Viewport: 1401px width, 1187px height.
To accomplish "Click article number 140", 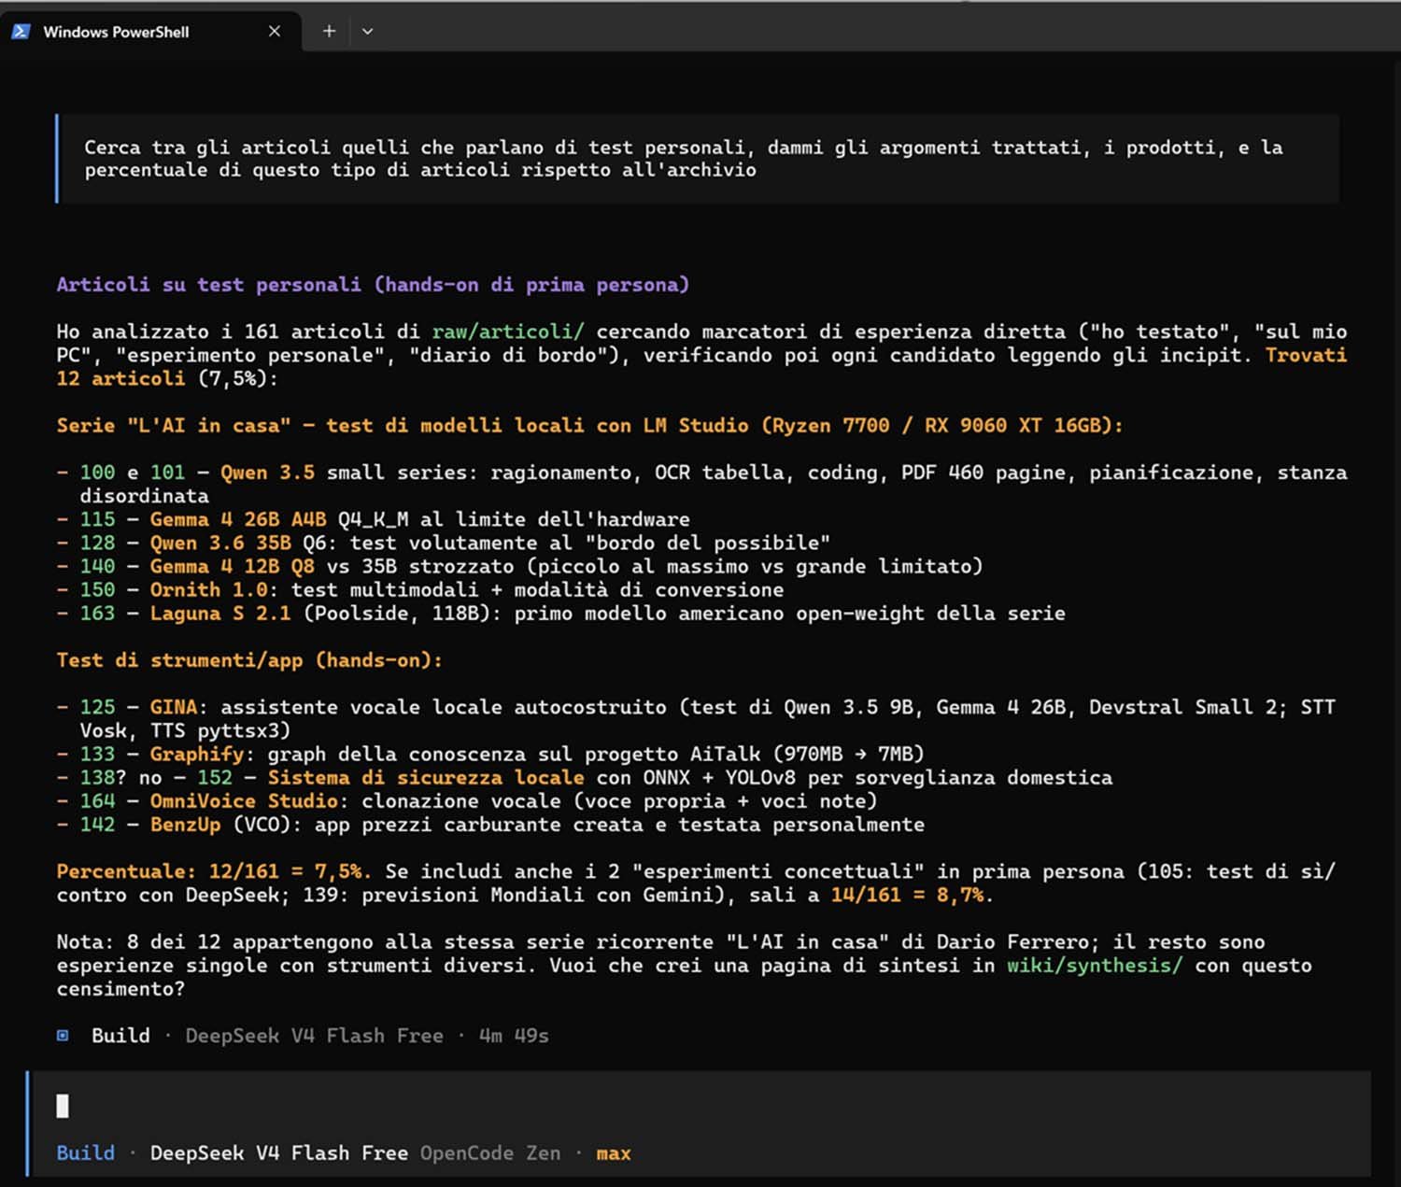I will (x=97, y=566).
